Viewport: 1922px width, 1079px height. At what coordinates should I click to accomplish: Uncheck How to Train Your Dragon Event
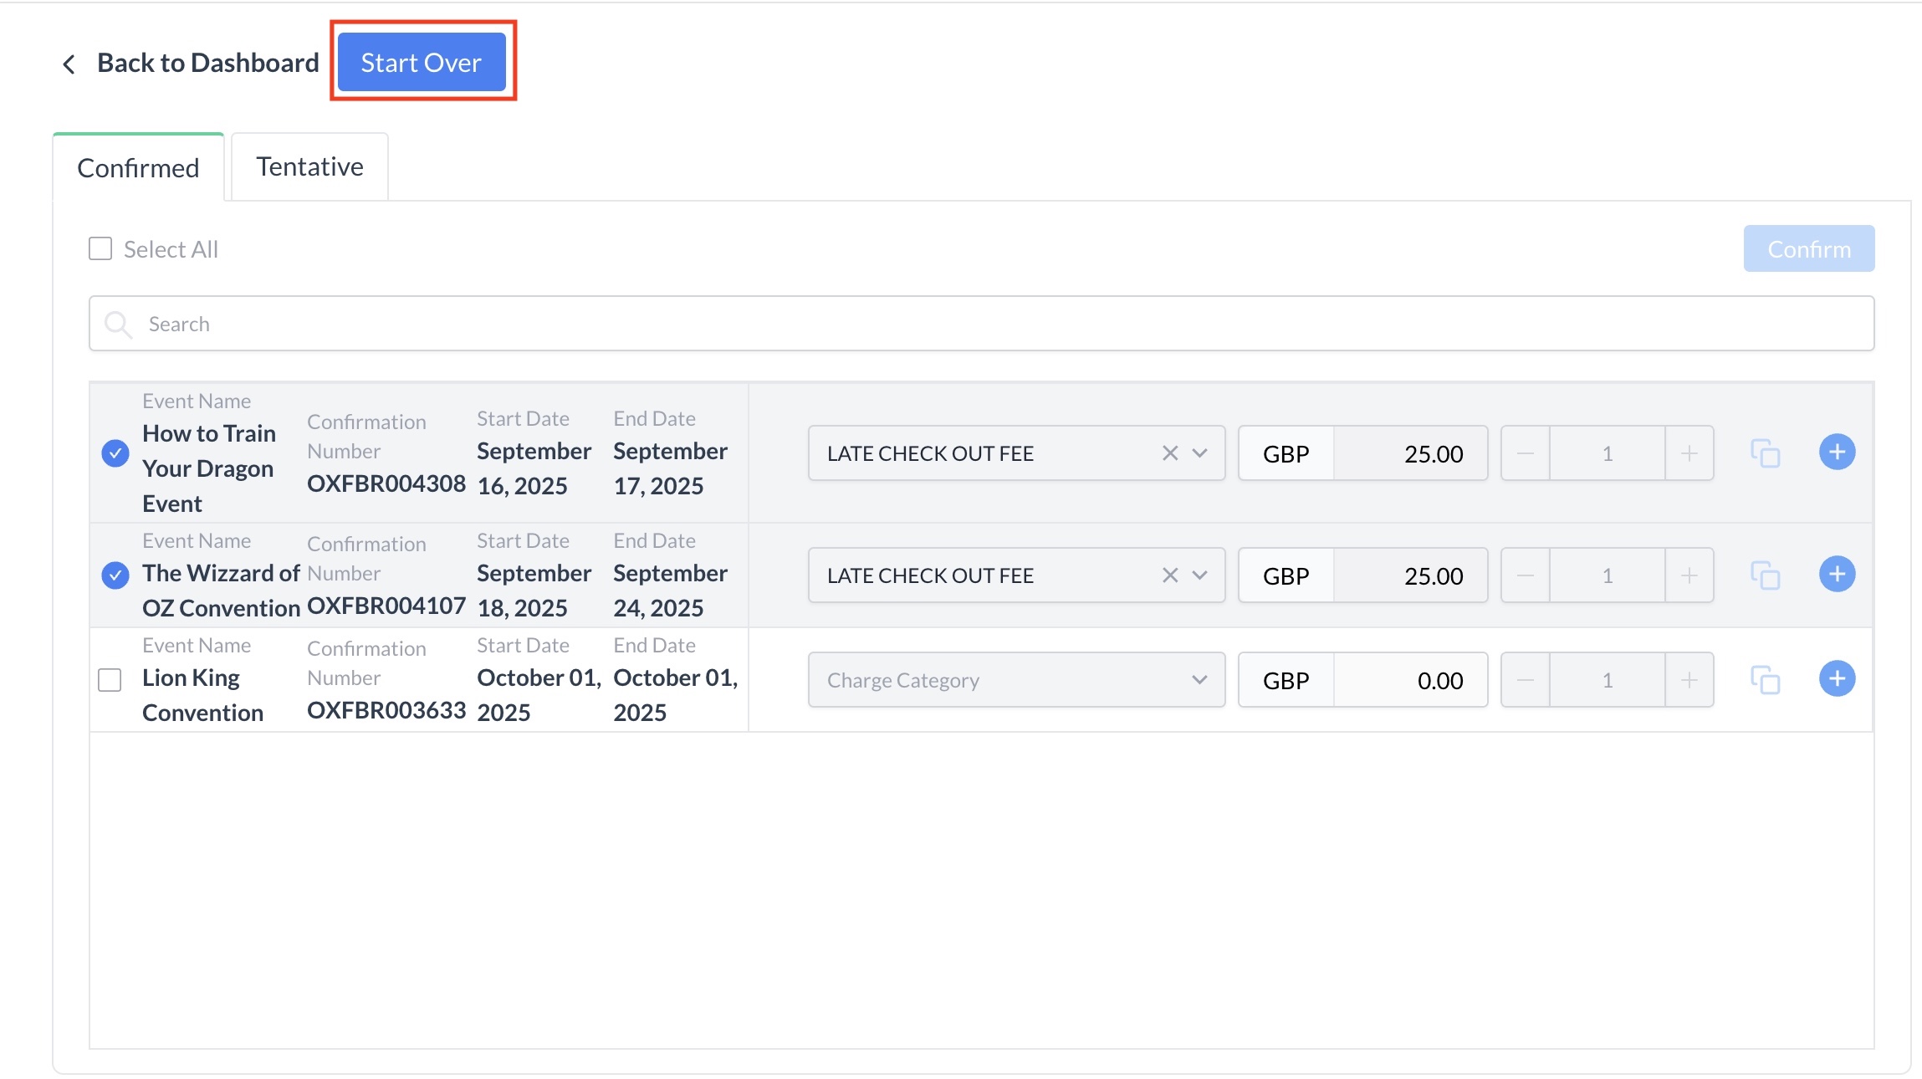point(115,453)
